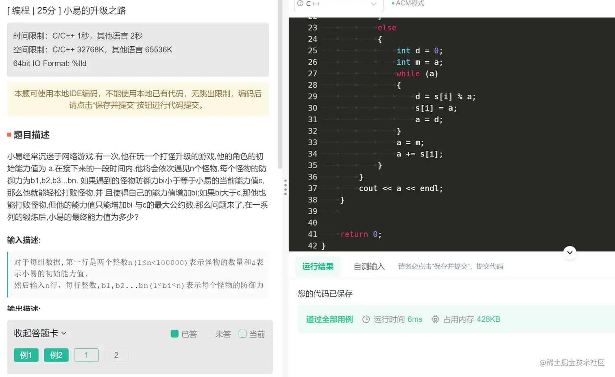Viewport: 615px width, 377px height.
Task: Select question 1 in the answer card
Action: [x=86, y=355]
